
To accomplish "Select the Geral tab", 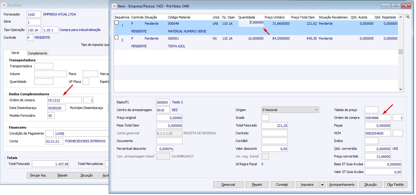I will click(x=15, y=53).
